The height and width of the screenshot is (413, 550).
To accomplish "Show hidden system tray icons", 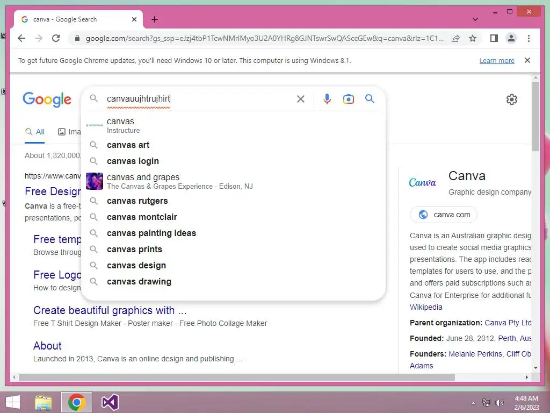I will coord(473,403).
